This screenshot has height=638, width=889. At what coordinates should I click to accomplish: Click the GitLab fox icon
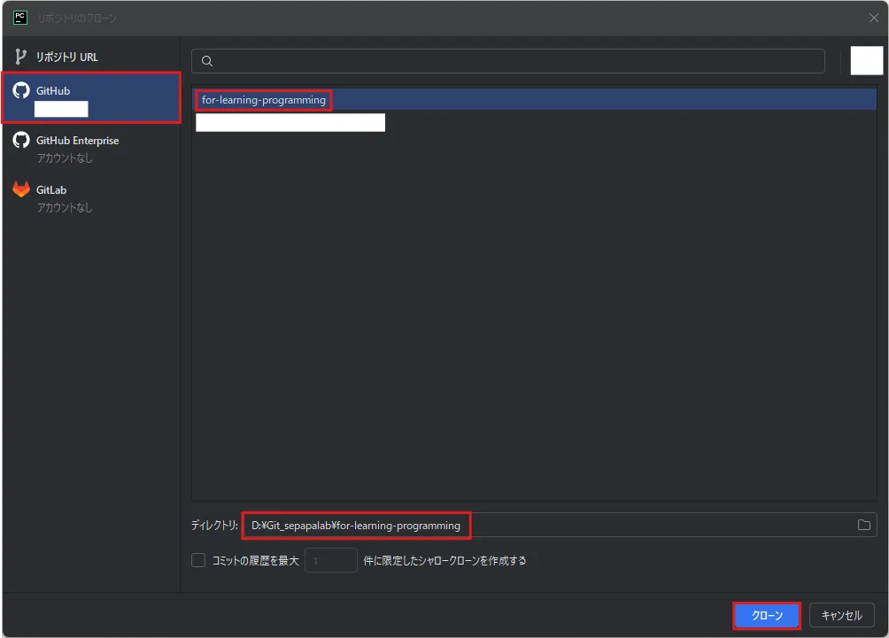coord(21,189)
